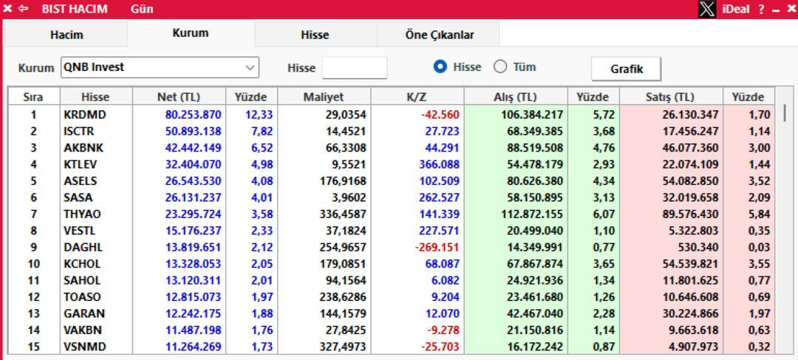Viewport: 798px width, 360px height.
Task: Open the Öne Çıkanlar tab
Action: coord(439,35)
